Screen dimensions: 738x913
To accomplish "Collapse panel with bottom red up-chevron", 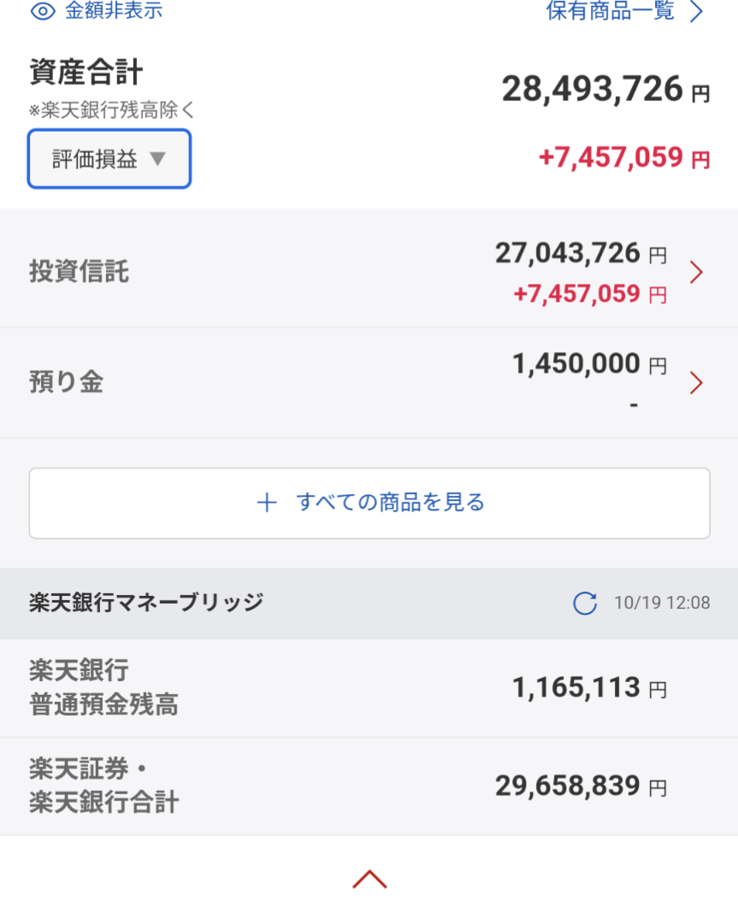I will coord(369,879).
